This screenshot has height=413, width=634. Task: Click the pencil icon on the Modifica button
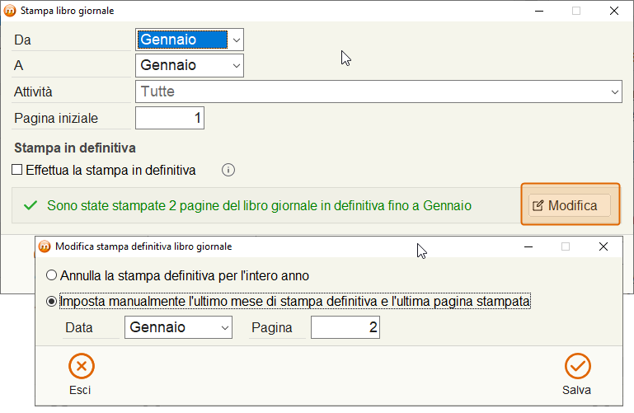point(538,206)
